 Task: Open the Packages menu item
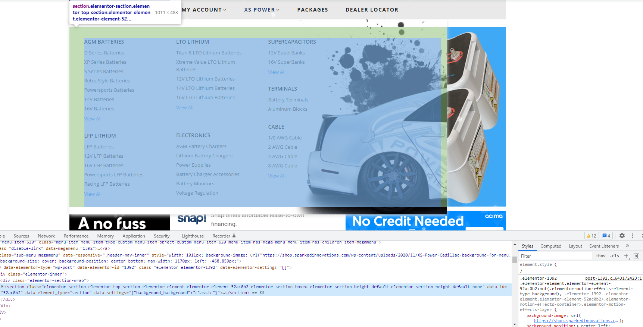click(x=313, y=10)
